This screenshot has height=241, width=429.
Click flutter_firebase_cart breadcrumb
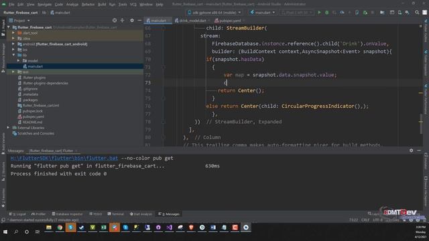(x=21, y=13)
